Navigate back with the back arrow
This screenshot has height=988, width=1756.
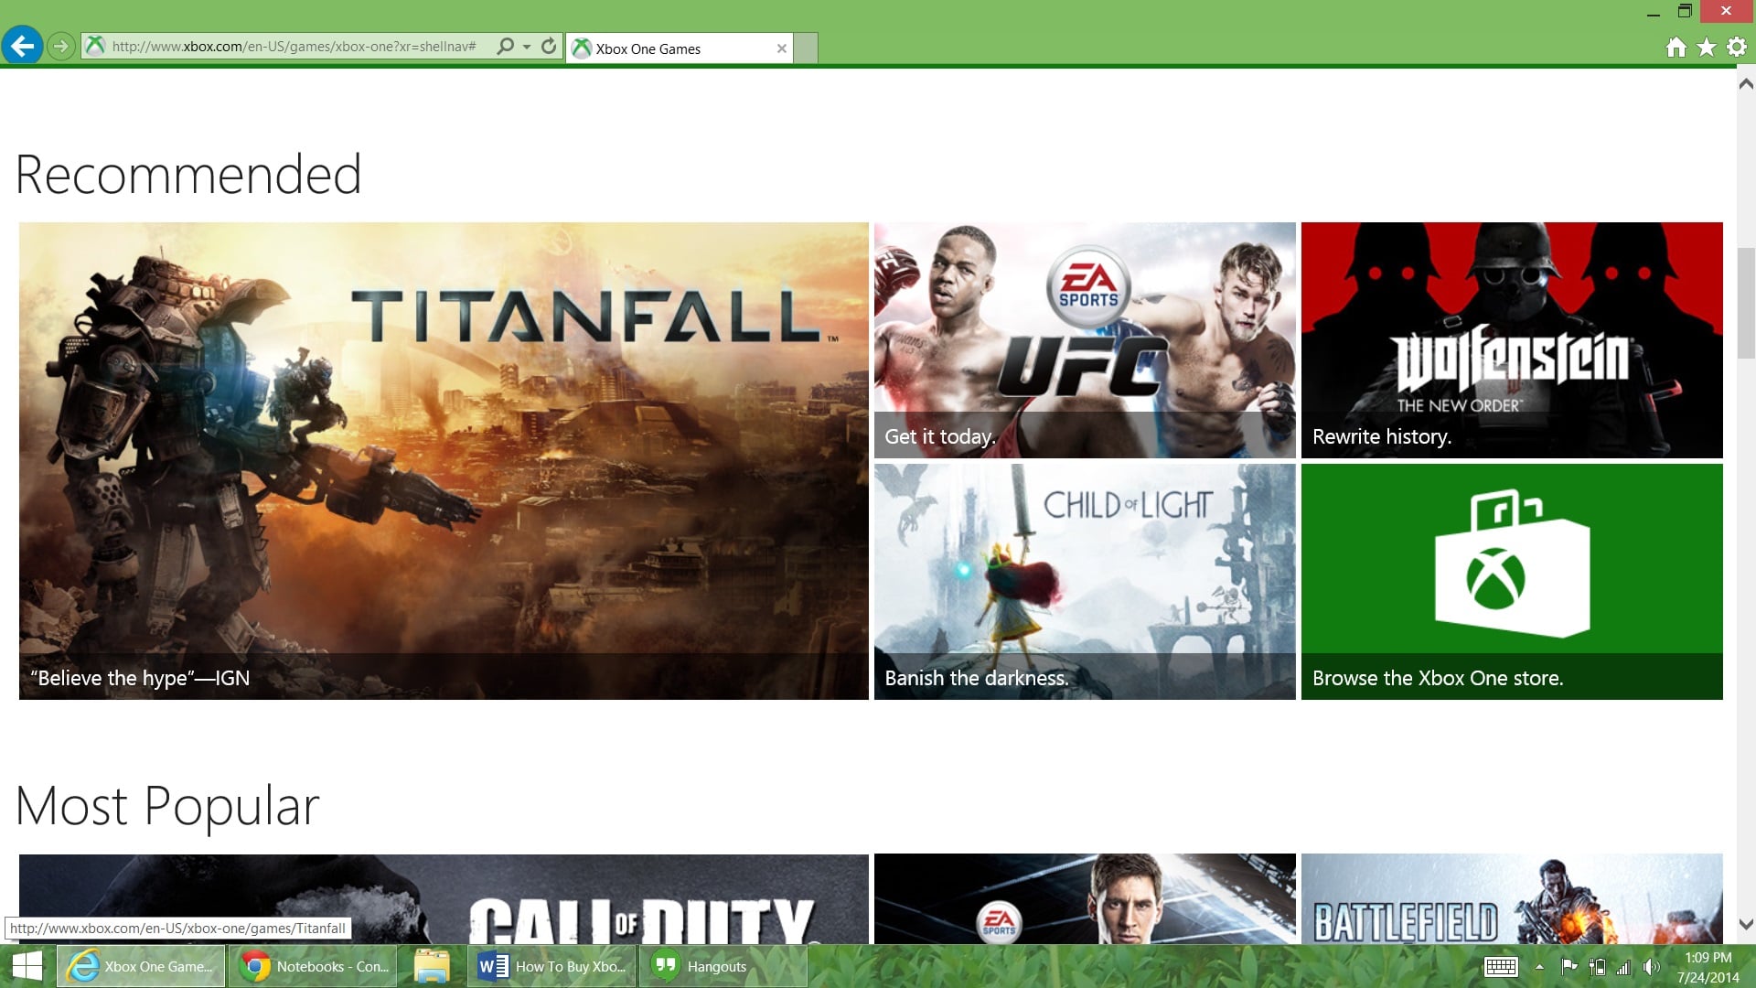click(x=25, y=44)
